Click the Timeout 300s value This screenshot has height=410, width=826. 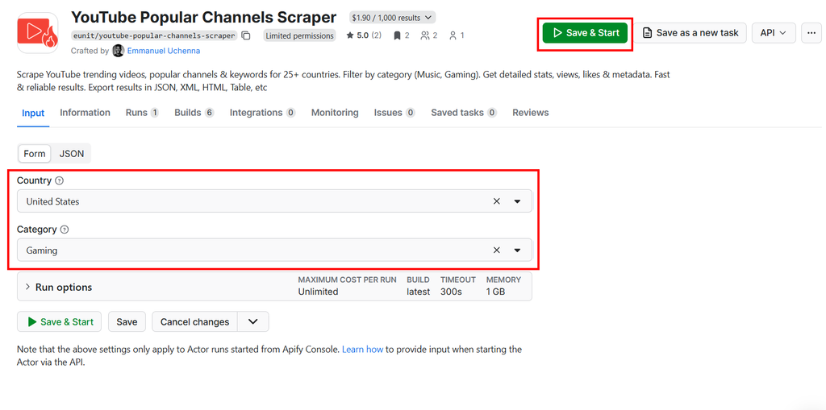click(x=452, y=292)
